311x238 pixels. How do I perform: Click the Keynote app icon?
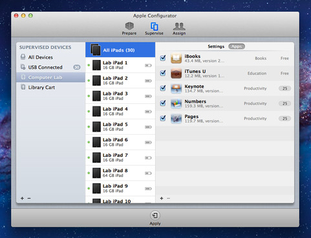point(177,88)
